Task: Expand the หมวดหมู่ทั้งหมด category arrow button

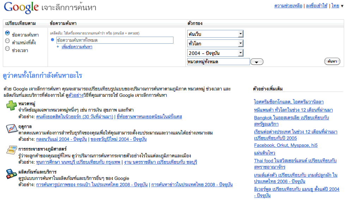Action: tap(257, 62)
